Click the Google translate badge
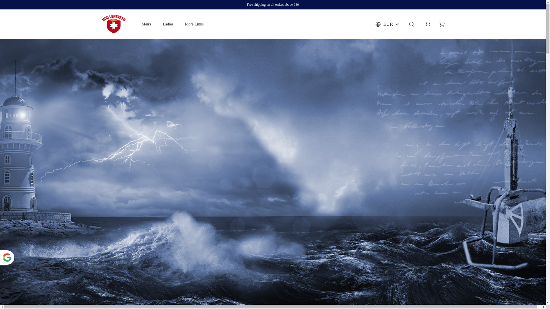 click(7, 257)
